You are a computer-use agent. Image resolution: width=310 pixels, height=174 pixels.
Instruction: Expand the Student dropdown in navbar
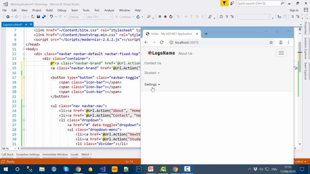(152, 73)
